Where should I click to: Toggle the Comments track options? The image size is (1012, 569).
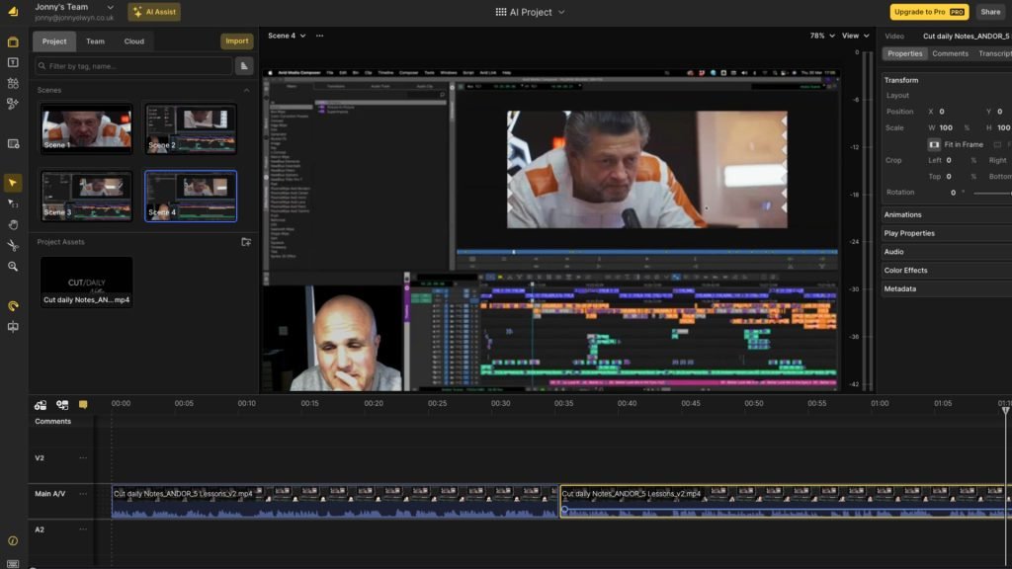click(x=83, y=420)
